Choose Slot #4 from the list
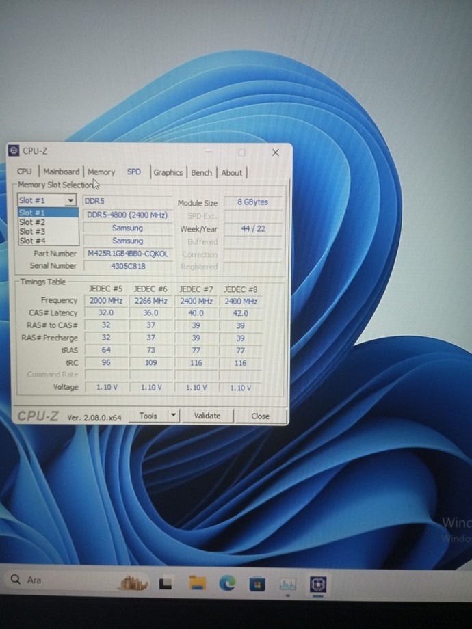Viewport: 472px width, 629px height. pos(48,241)
